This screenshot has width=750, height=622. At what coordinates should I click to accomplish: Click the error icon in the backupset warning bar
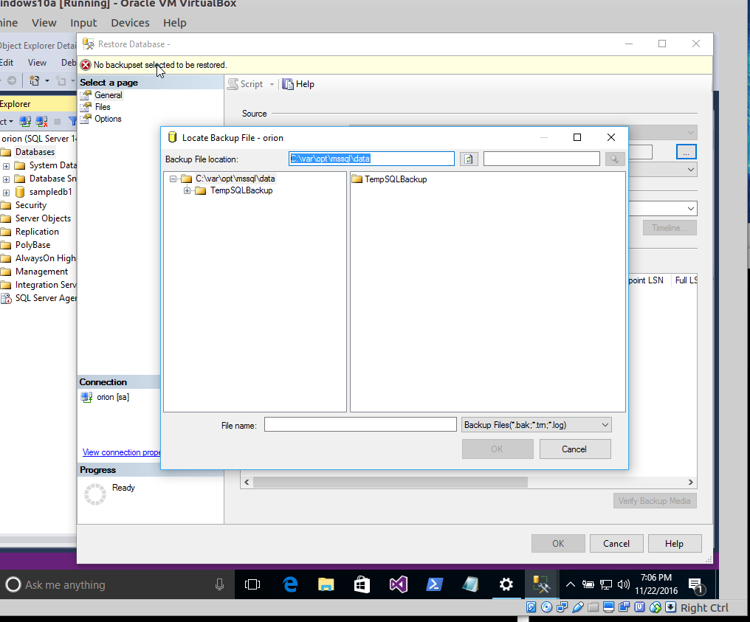86,65
